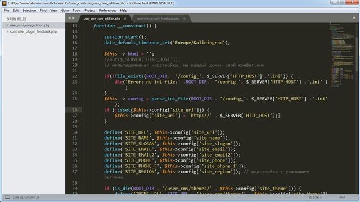This screenshot has height=202, width=360.
Task: Click the minimap code overview
Action: tap(342, 55)
